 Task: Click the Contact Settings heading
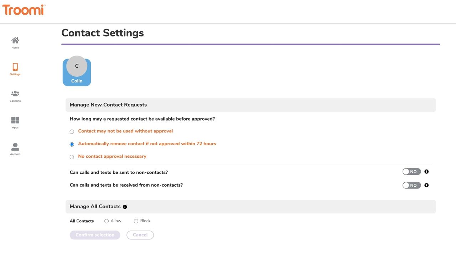[103, 33]
